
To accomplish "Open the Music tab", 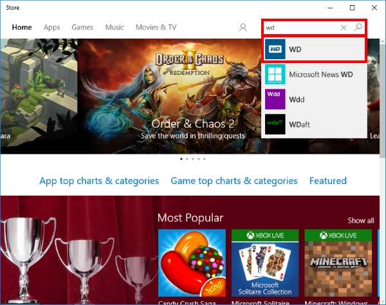I will pyautogui.click(x=115, y=27).
